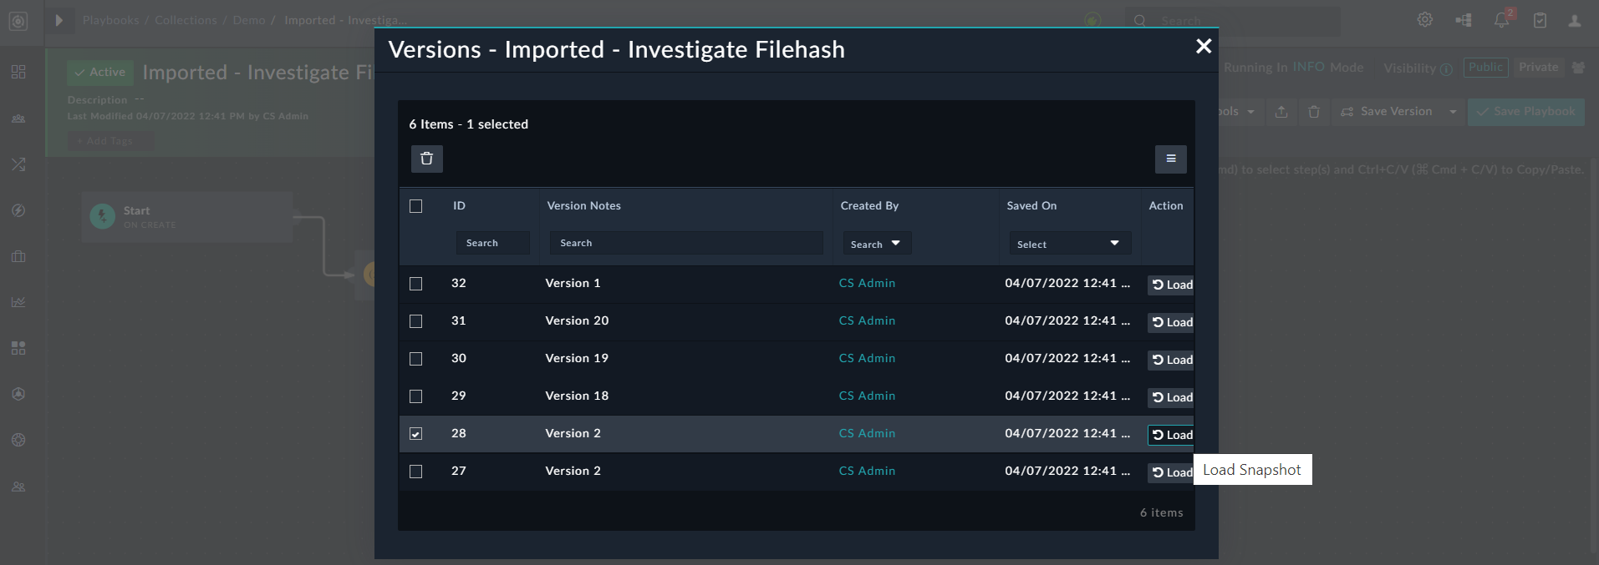Open CS Admin link in row 30
1599x565 pixels.
tap(867, 358)
